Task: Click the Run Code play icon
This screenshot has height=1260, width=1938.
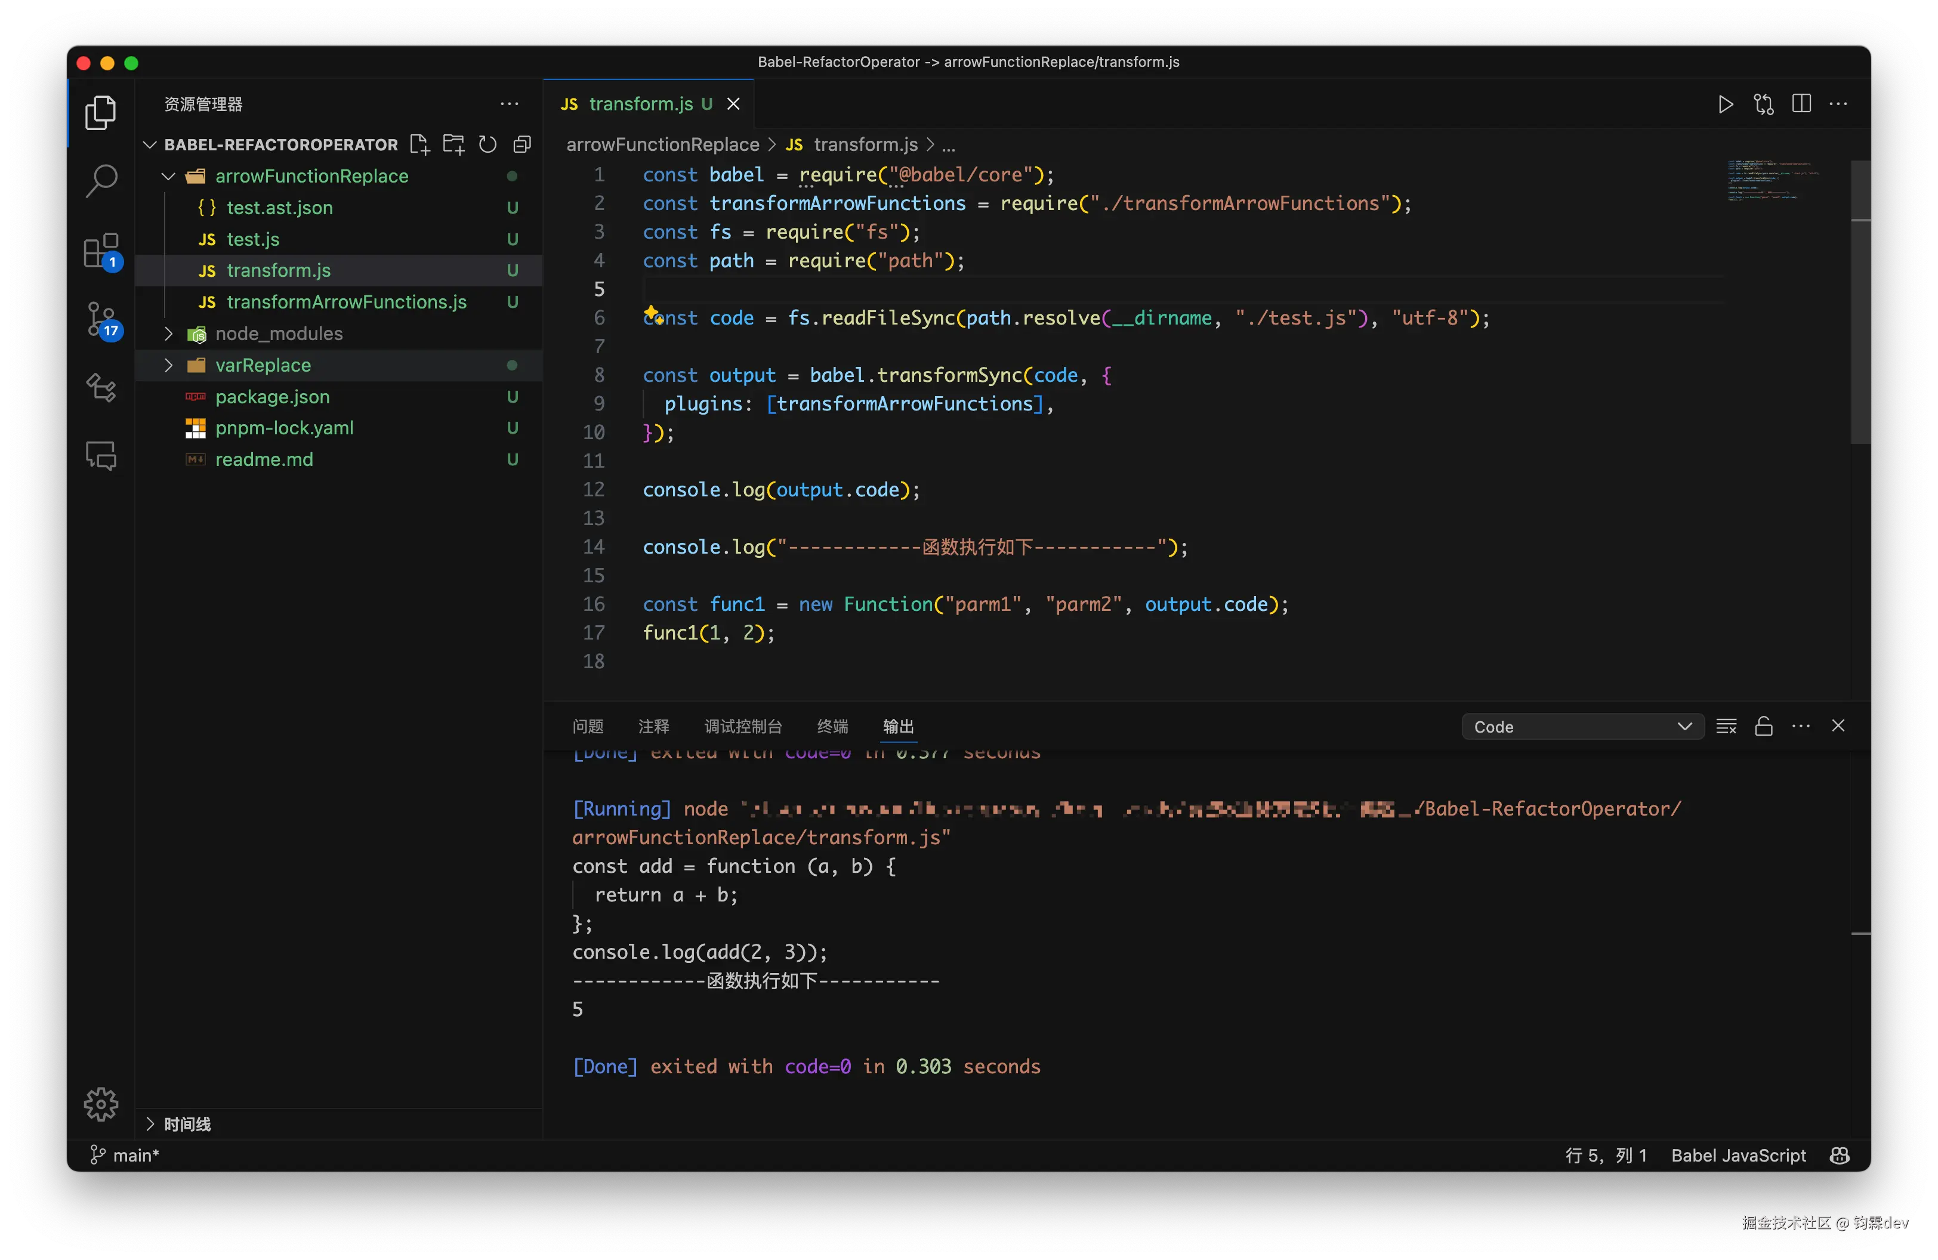Action: (x=1724, y=104)
